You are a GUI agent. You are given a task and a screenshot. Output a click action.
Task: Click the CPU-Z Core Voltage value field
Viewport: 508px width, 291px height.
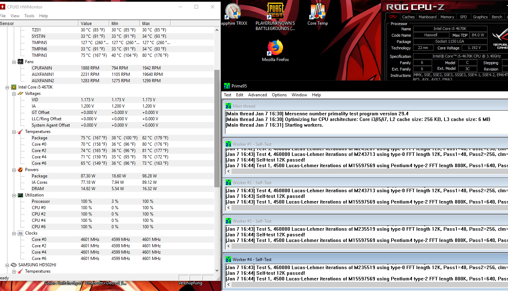point(474,48)
